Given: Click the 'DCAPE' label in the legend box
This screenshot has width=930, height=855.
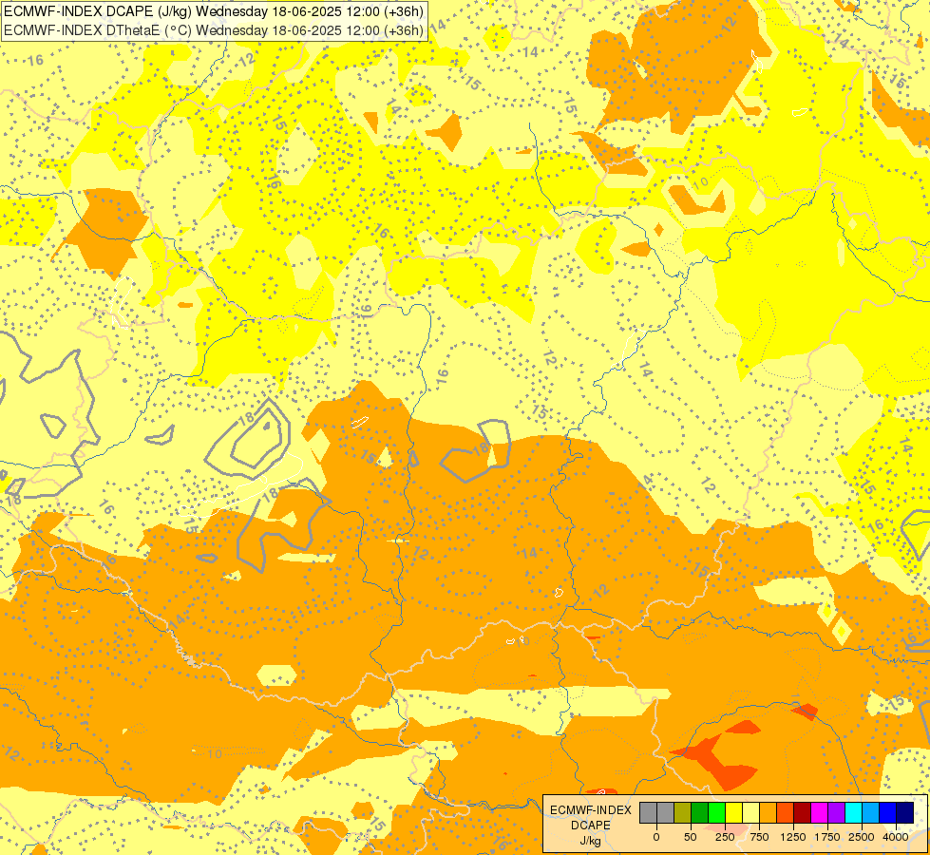Looking at the screenshot, I should click(x=591, y=826).
